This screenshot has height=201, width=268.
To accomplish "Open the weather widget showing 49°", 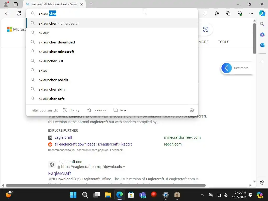I will pos(9,194).
